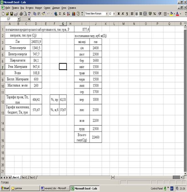Viewport: 187px width, 192px height.
Task: Switch to начало2.doc taskbar button
Action: point(55,188)
